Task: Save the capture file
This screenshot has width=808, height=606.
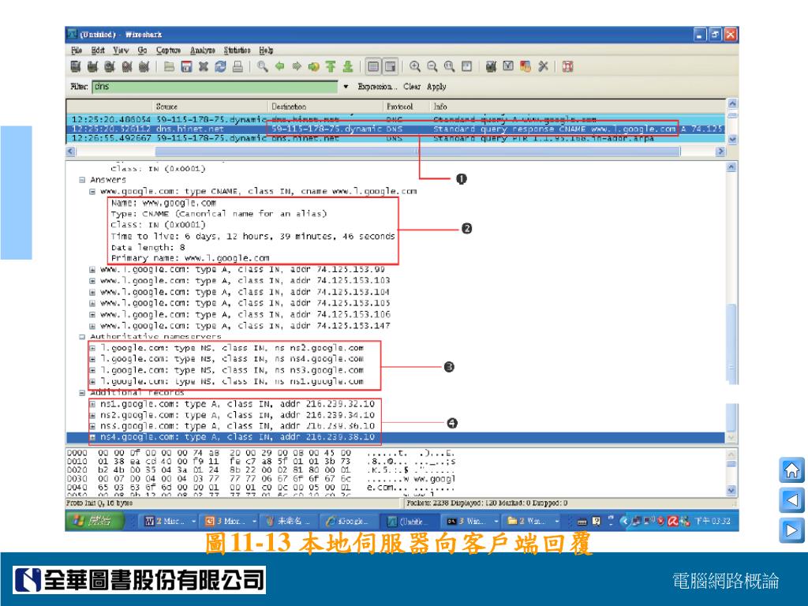Action: click(186, 66)
